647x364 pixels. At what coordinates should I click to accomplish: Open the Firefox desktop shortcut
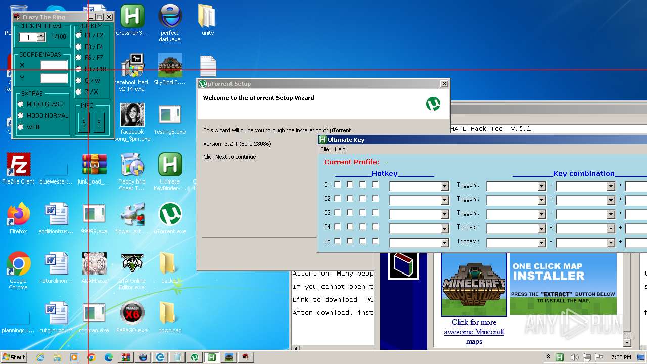18,218
